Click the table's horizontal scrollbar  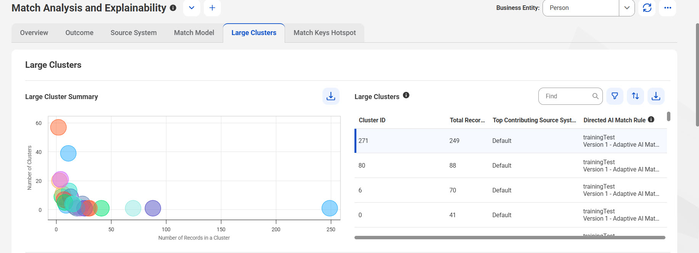pyautogui.click(x=510, y=237)
